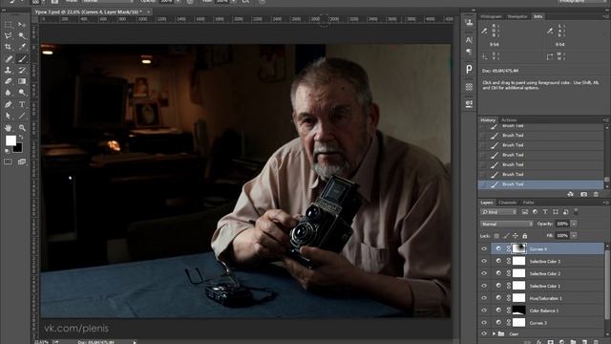This screenshot has height=344, width=611.
Task: Select the Quick Selection tool
Action: tap(22, 36)
